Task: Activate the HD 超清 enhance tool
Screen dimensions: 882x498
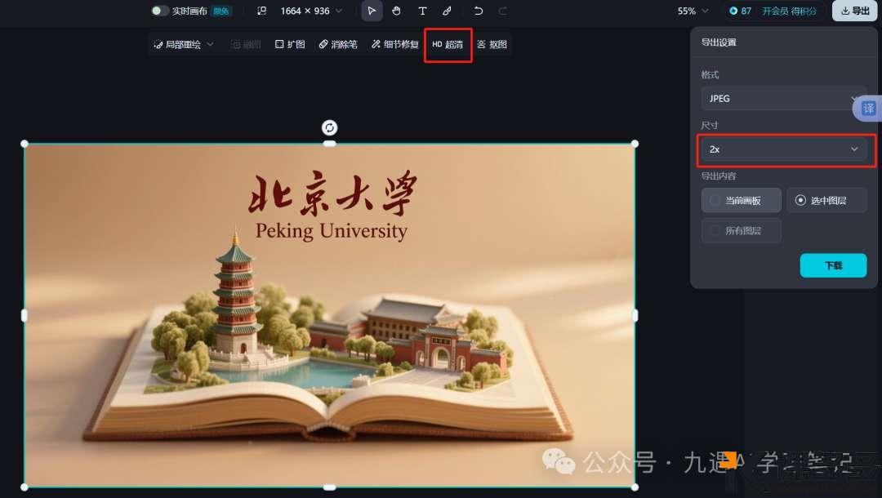Action: [448, 44]
